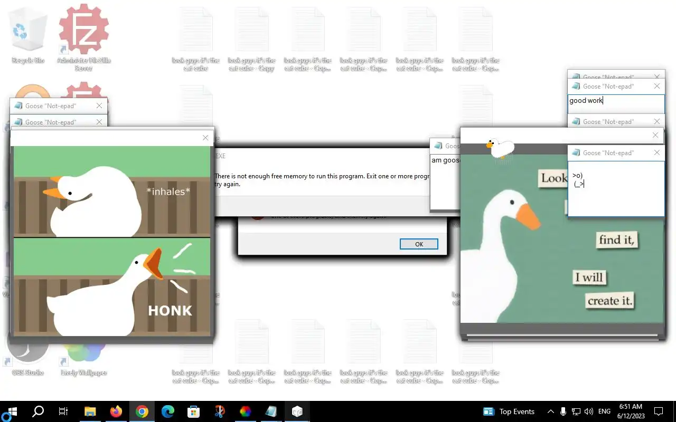Open the network tray icon
Screen dimensions: 676x422
tap(576, 411)
